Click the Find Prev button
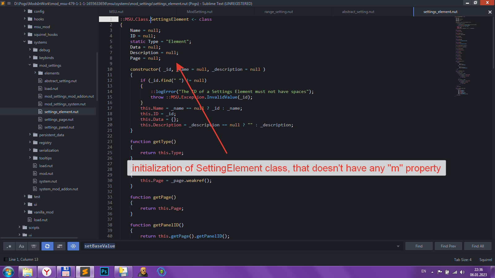This screenshot has width=495, height=278. [x=448, y=246]
